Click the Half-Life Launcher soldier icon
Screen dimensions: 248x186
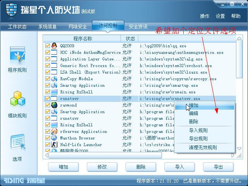point(54,145)
